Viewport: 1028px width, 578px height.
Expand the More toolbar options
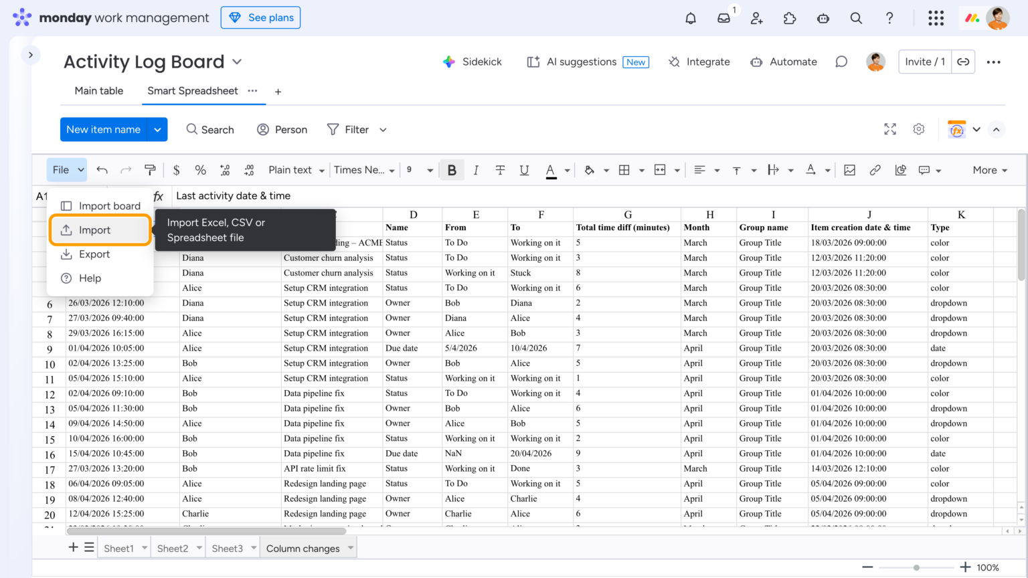(990, 170)
